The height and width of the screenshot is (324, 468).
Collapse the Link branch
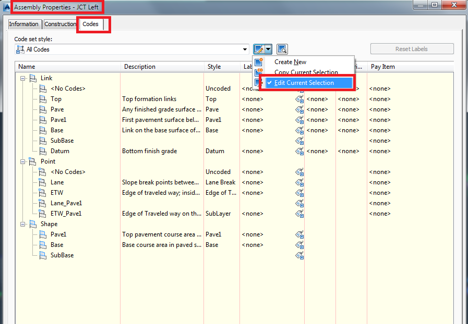pos(22,78)
